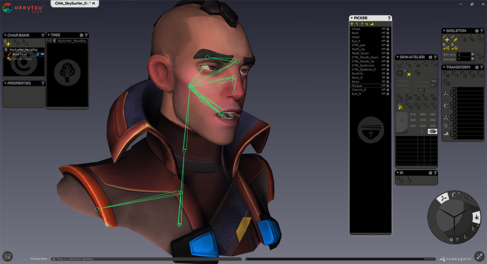Collapse the Properties panel triangle
487x264 pixels.
point(5,83)
